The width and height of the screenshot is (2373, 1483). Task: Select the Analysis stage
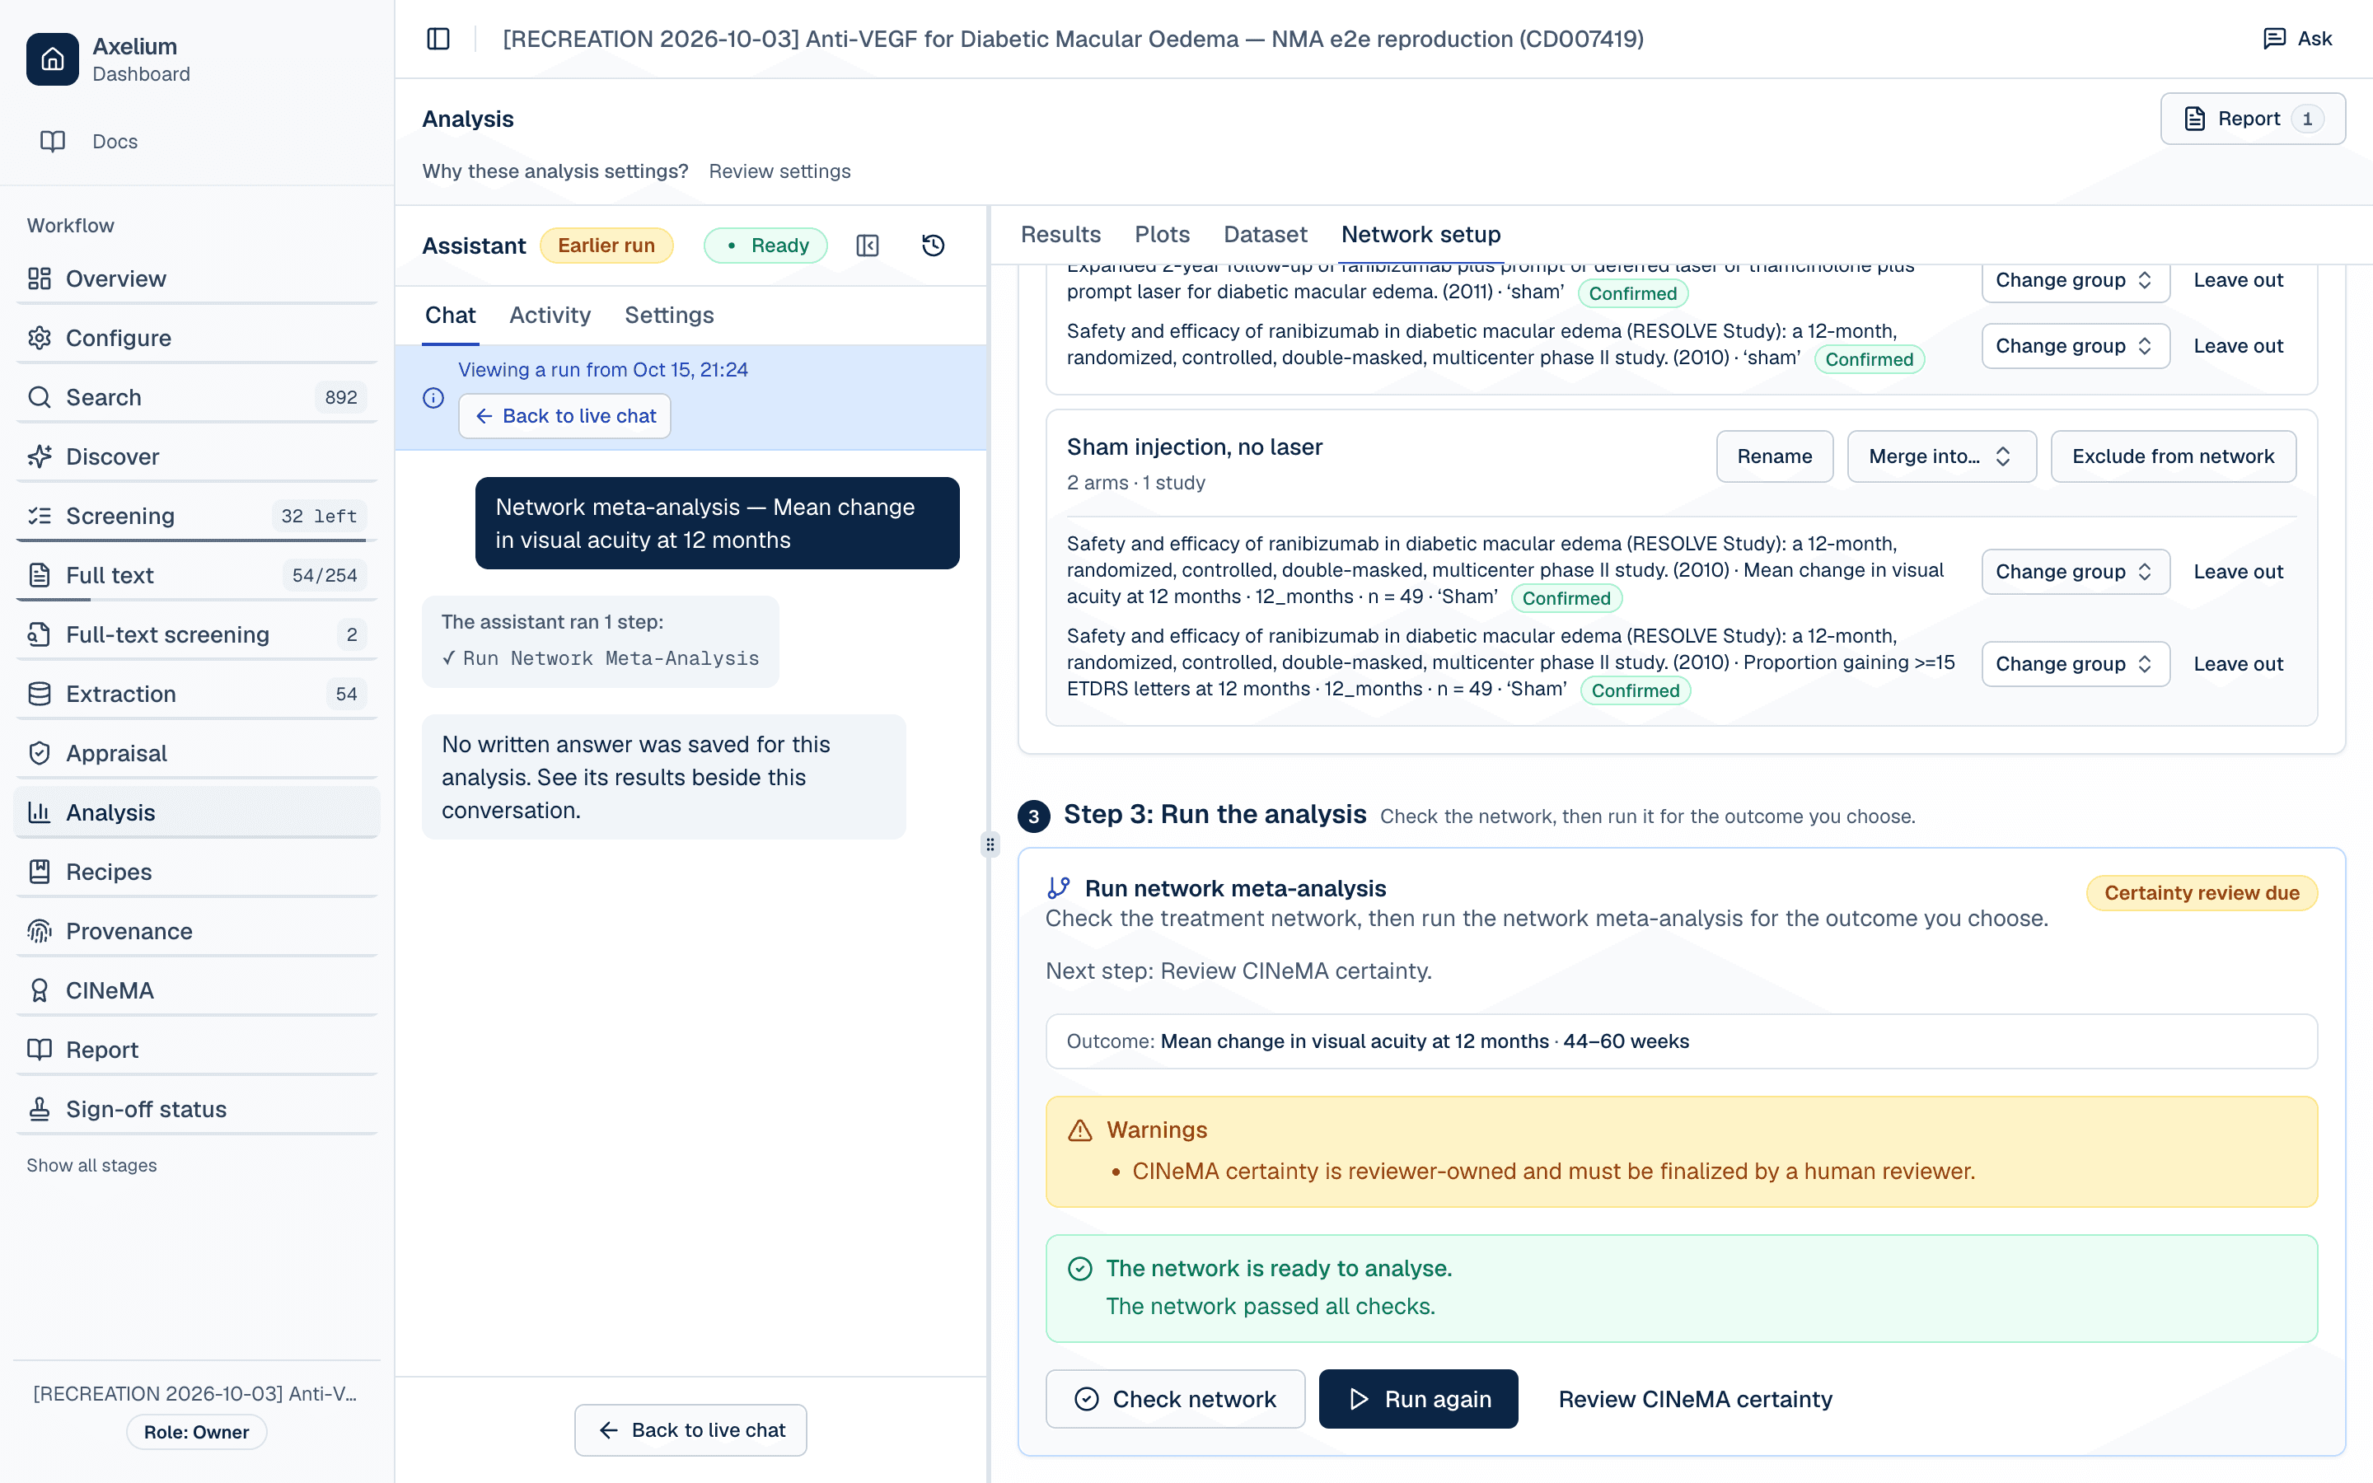tap(197, 812)
